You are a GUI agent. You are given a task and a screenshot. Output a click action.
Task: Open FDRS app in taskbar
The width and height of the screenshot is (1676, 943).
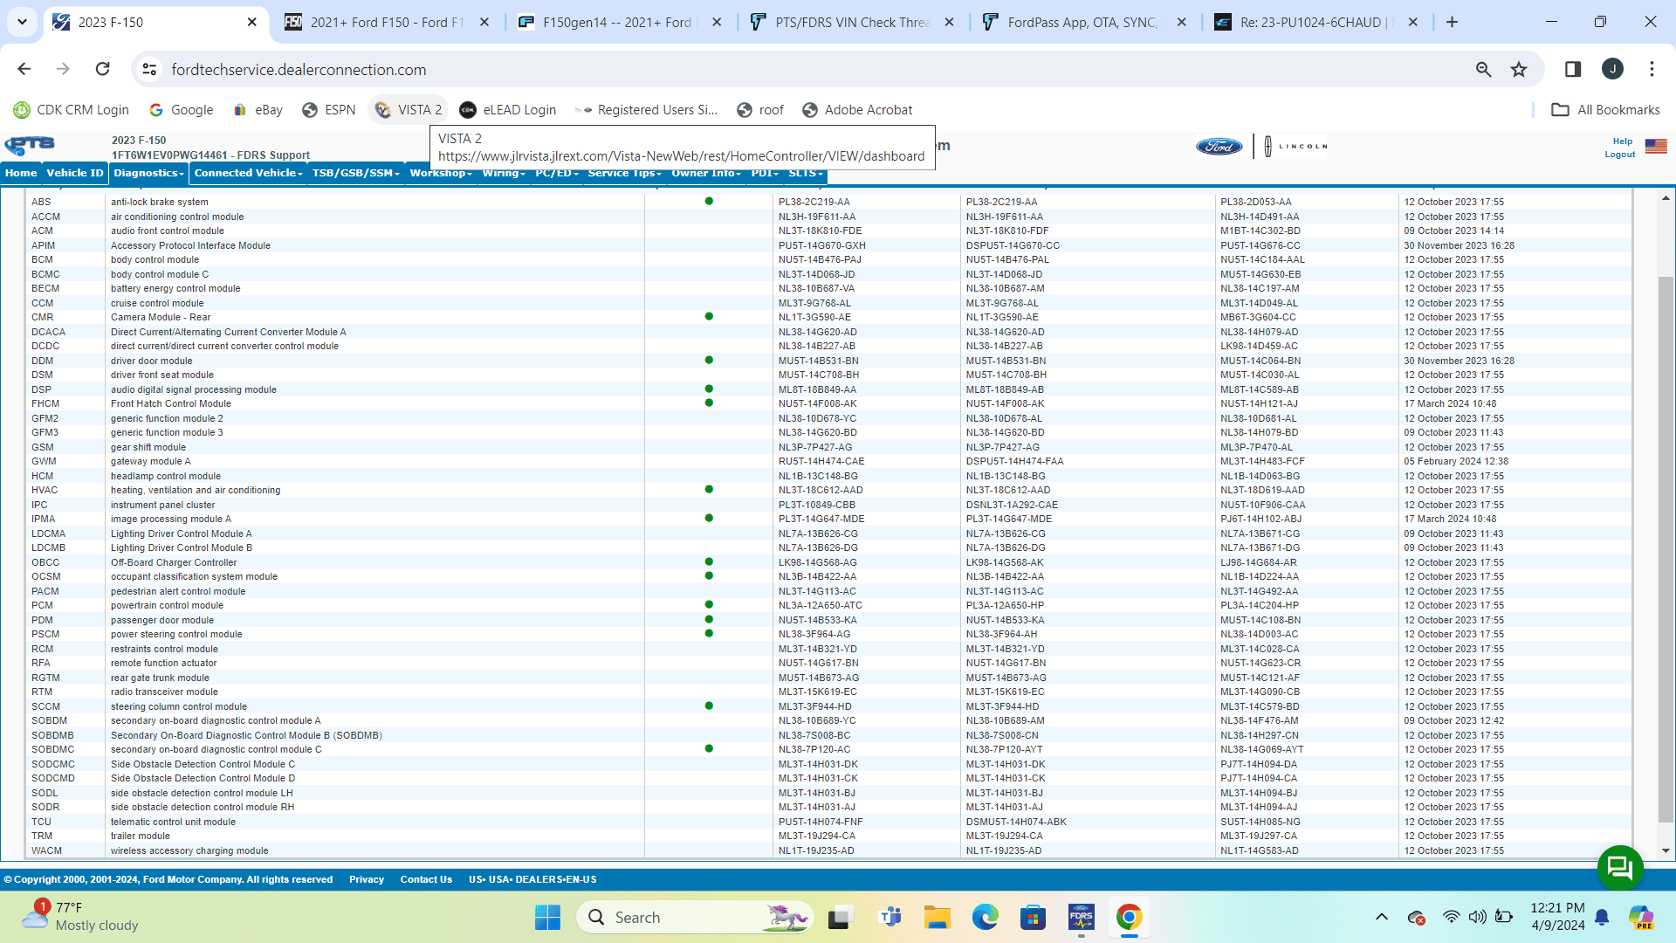[1081, 918]
